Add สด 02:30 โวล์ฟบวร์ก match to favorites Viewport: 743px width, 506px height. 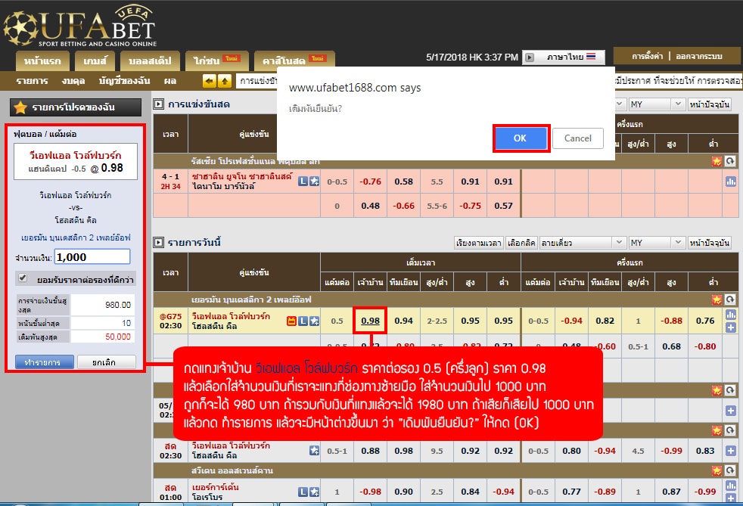pyautogui.click(x=314, y=451)
